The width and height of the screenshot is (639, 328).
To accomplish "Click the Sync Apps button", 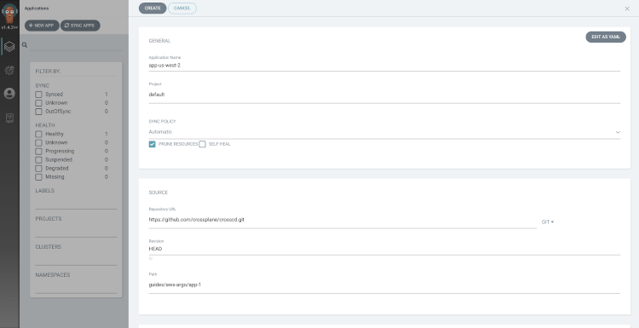I will pyautogui.click(x=80, y=26).
